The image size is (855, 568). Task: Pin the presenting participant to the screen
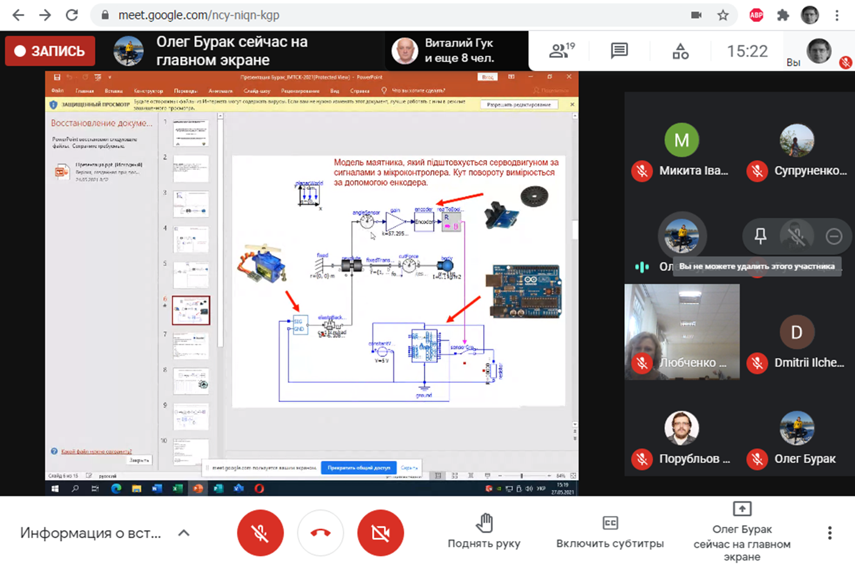coord(760,236)
